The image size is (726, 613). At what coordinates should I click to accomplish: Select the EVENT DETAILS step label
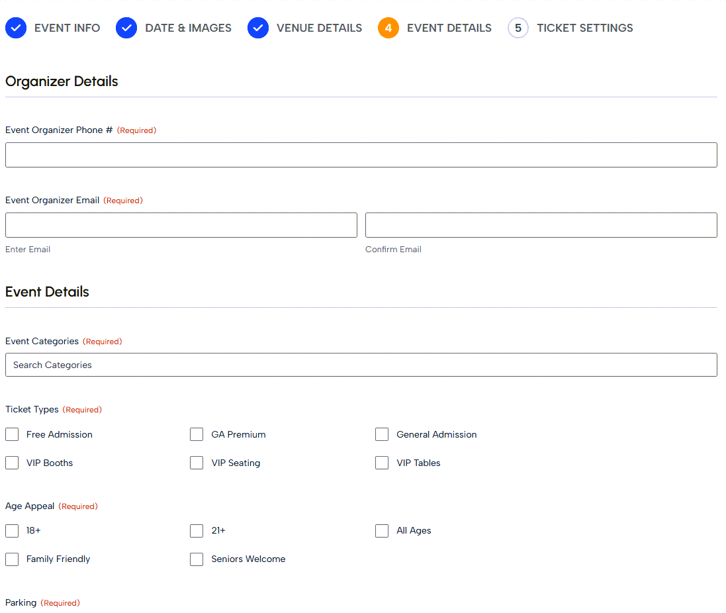point(449,28)
